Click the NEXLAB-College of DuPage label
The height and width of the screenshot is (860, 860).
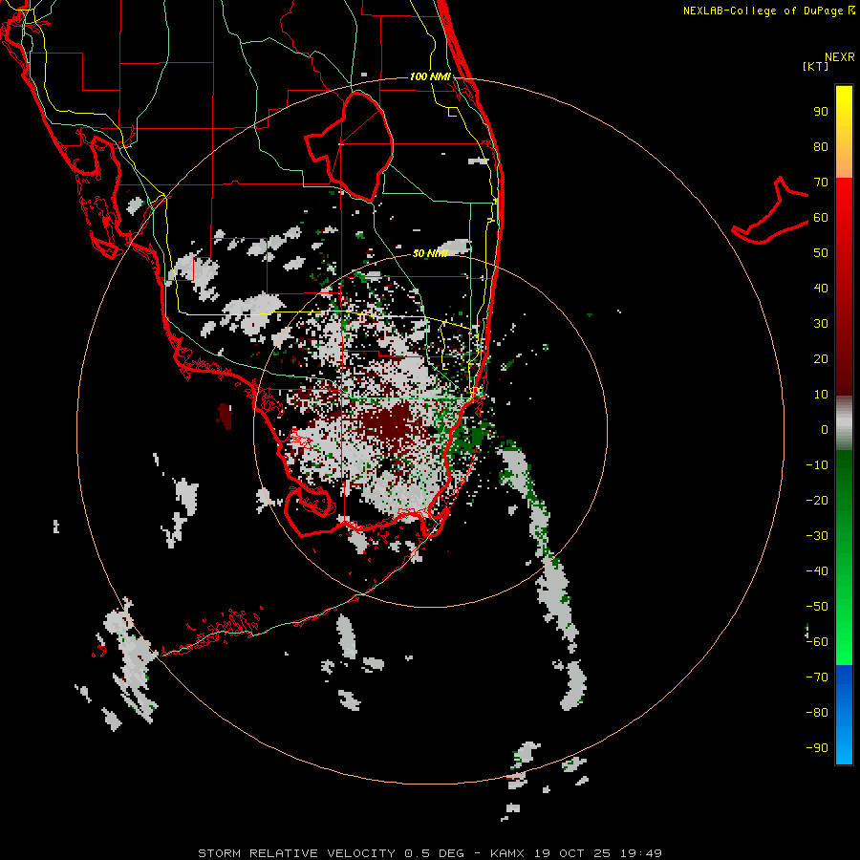768,11
